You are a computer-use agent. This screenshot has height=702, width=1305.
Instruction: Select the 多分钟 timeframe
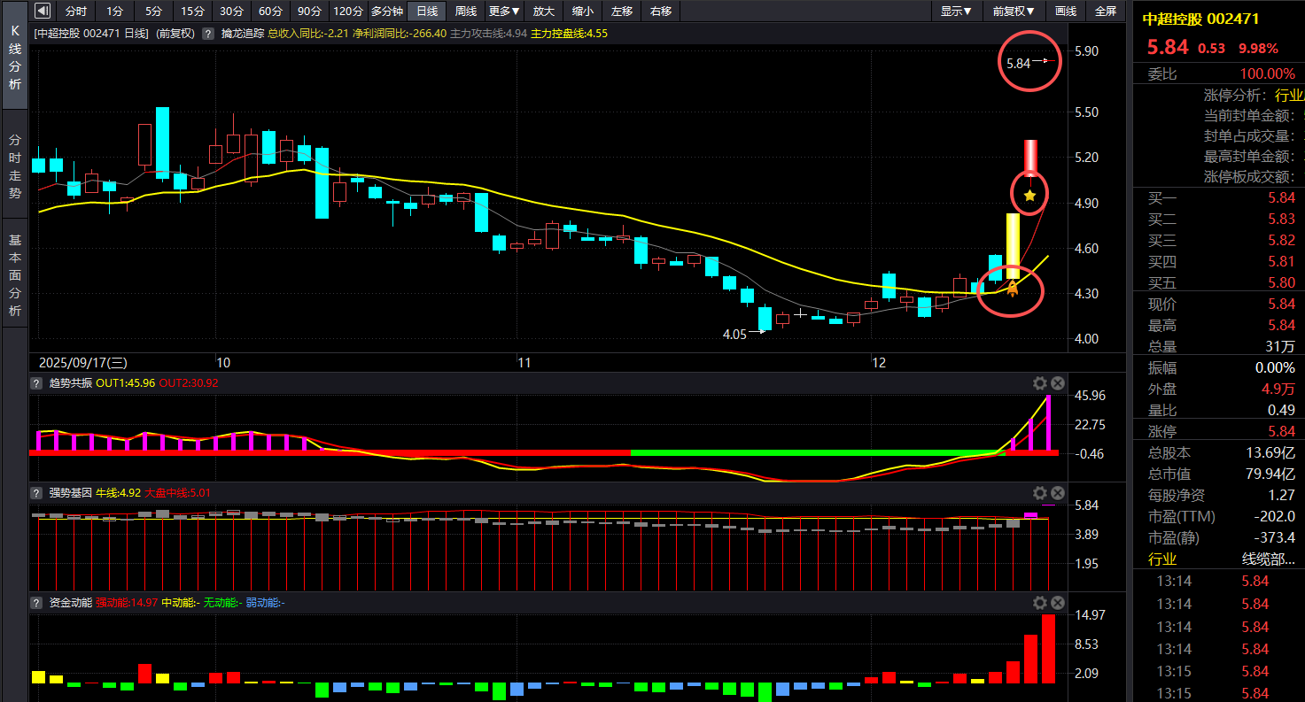tap(387, 12)
